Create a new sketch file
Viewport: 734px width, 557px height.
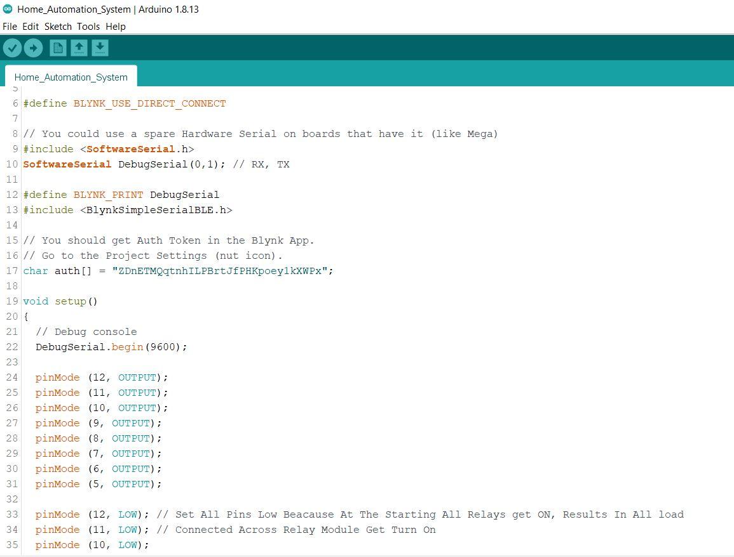pos(58,48)
